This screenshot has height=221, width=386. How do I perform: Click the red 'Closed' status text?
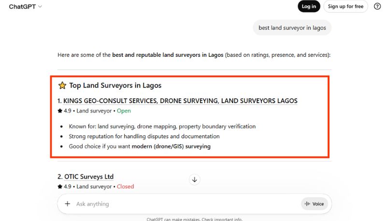pyautogui.click(x=125, y=186)
